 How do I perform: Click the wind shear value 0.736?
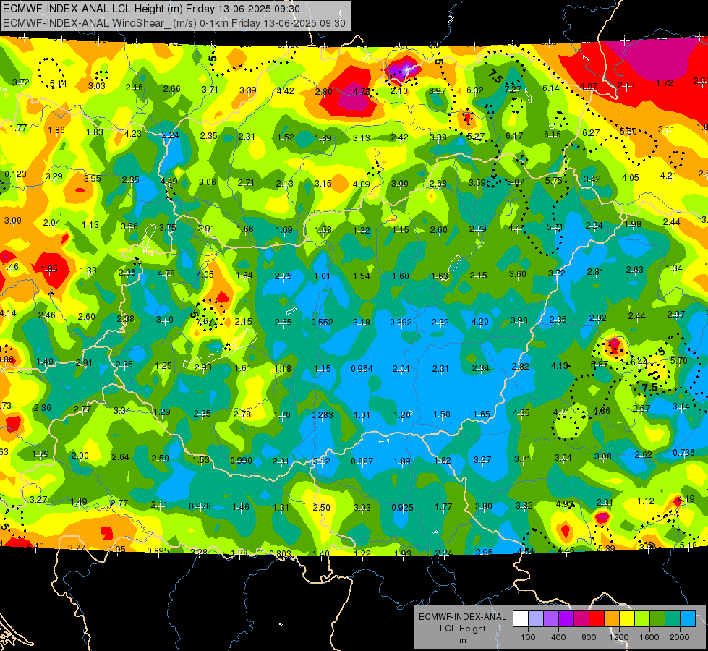[x=683, y=453]
